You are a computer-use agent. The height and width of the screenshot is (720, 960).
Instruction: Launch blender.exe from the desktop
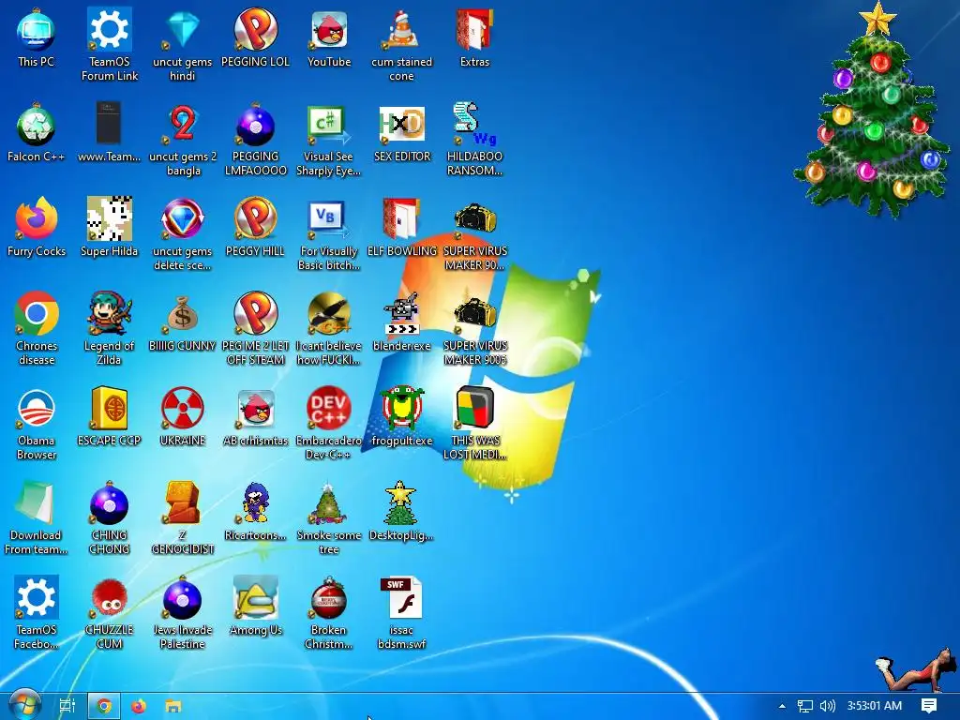coord(401,322)
